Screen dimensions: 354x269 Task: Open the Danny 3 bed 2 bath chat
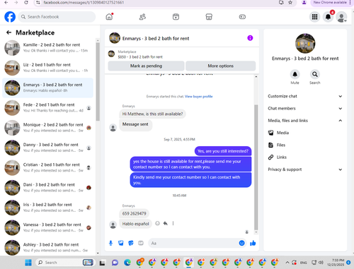[48, 148]
